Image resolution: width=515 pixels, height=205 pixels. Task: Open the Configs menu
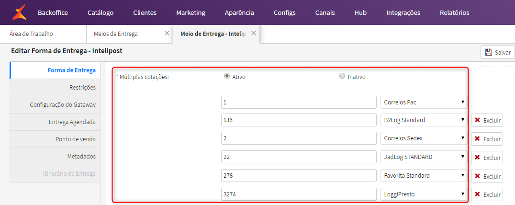pos(285,13)
